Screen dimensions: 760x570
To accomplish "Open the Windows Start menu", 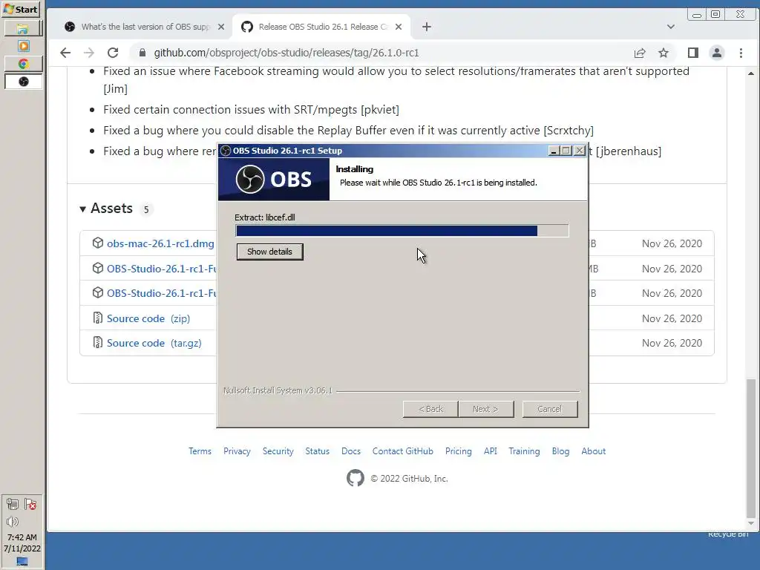I will (20, 9).
